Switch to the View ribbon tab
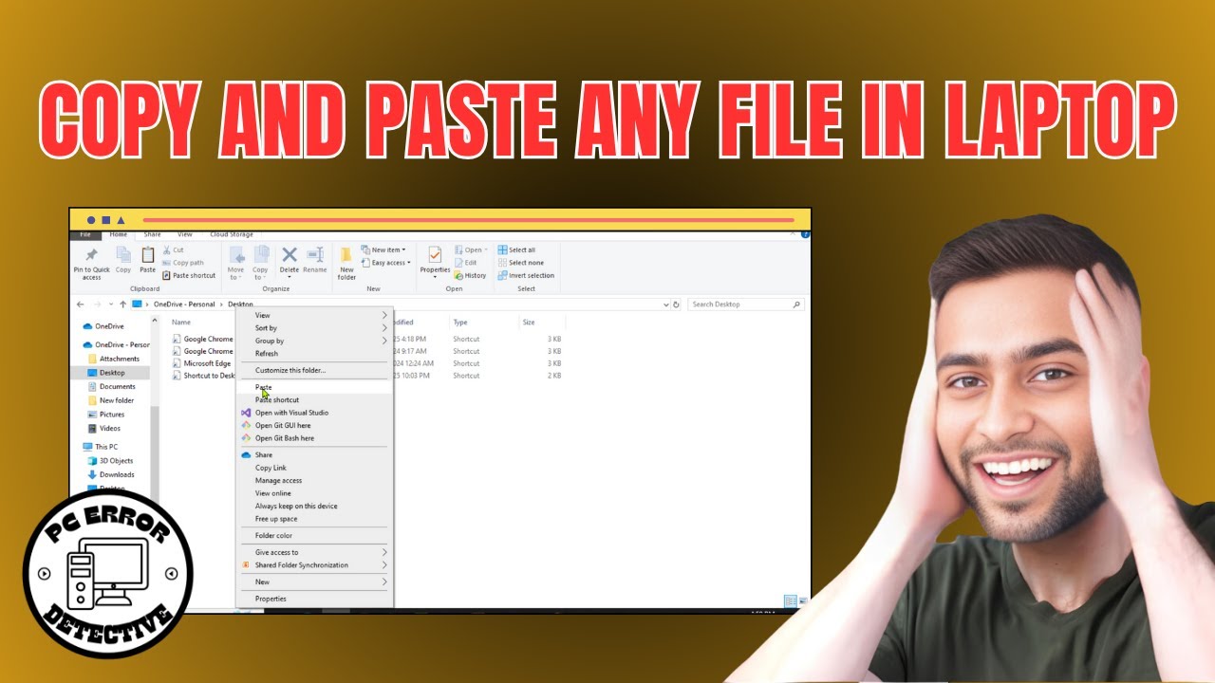 [x=184, y=234]
